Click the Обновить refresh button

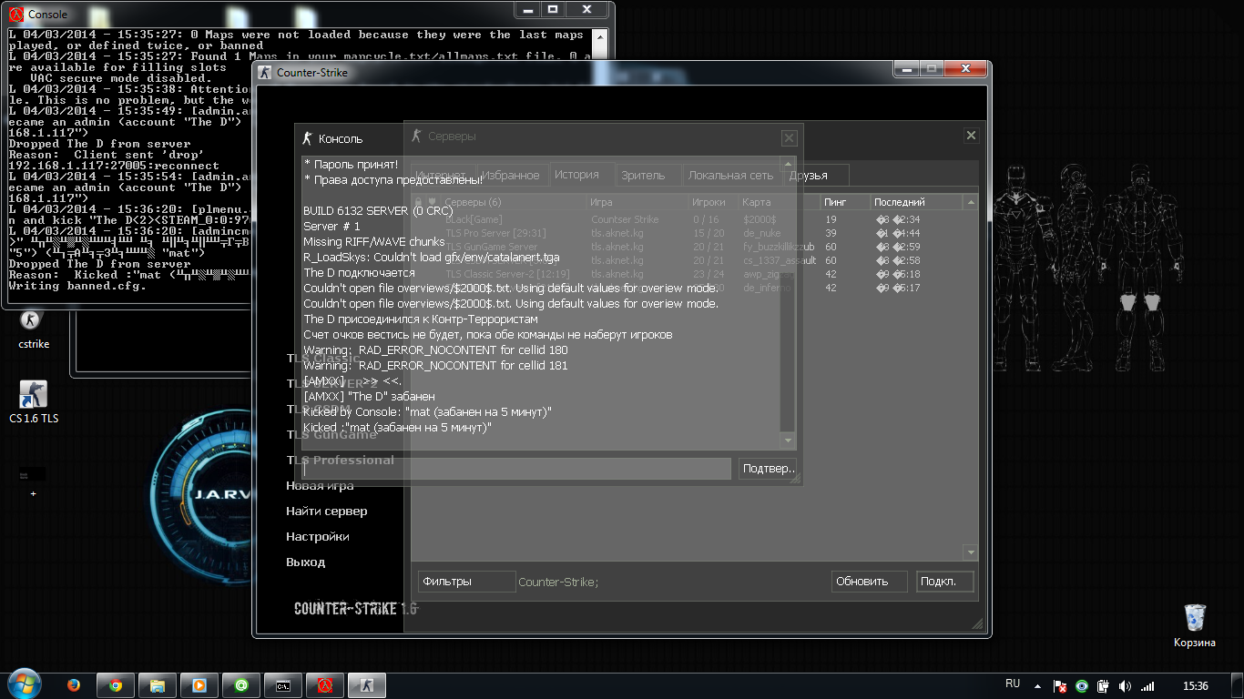click(870, 582)
